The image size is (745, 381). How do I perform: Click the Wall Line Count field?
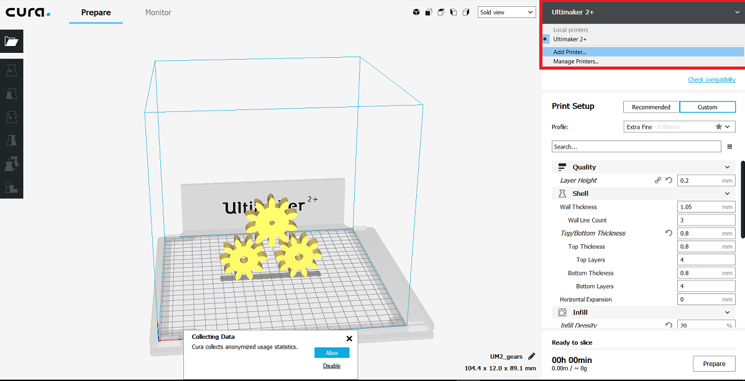(x=706, y=221)
